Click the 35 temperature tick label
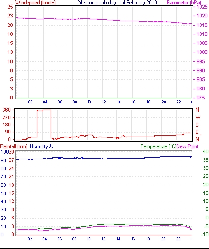 (206, 160)
